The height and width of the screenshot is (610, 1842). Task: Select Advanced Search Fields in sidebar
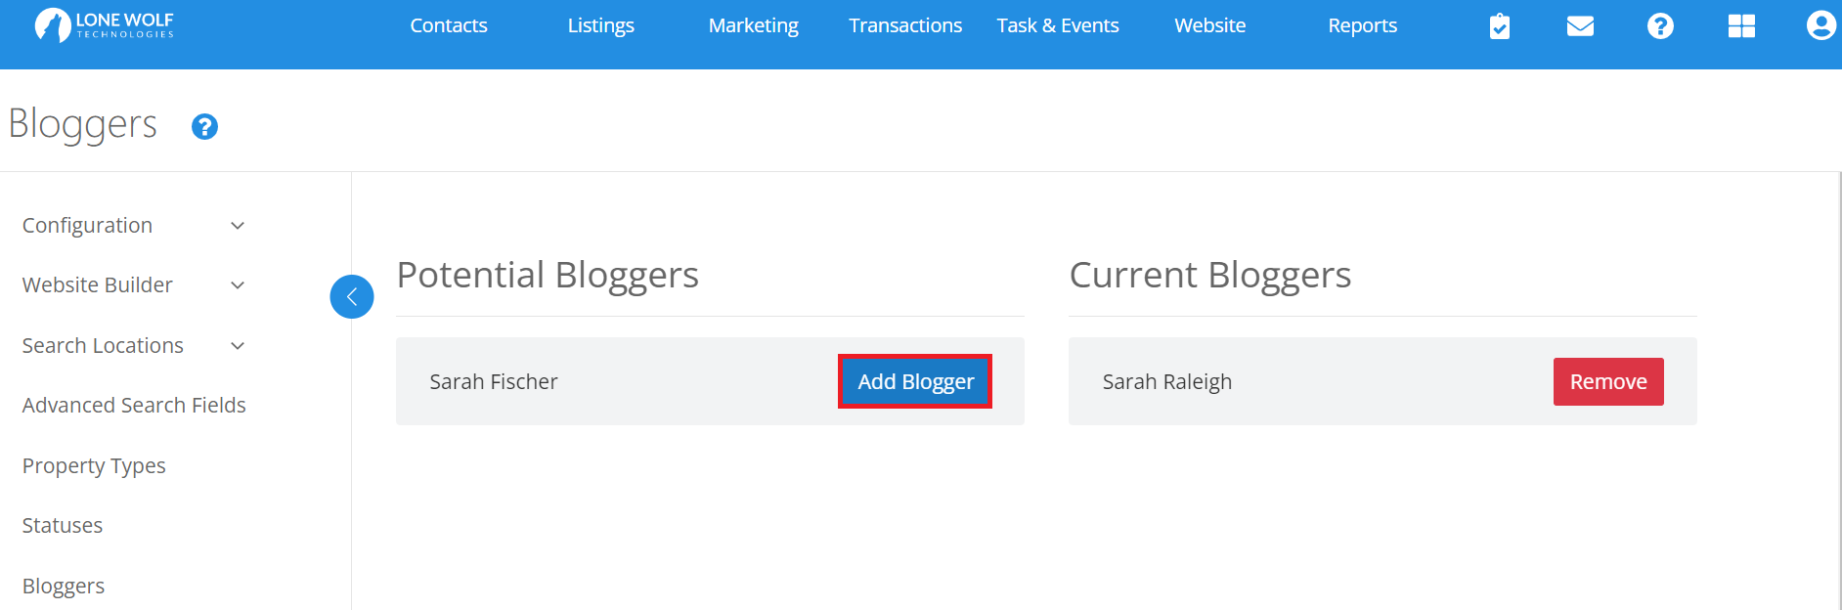pos(134,405)
